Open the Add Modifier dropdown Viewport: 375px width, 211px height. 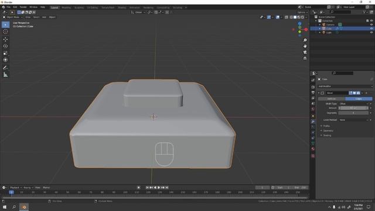(x=345, y=86)
